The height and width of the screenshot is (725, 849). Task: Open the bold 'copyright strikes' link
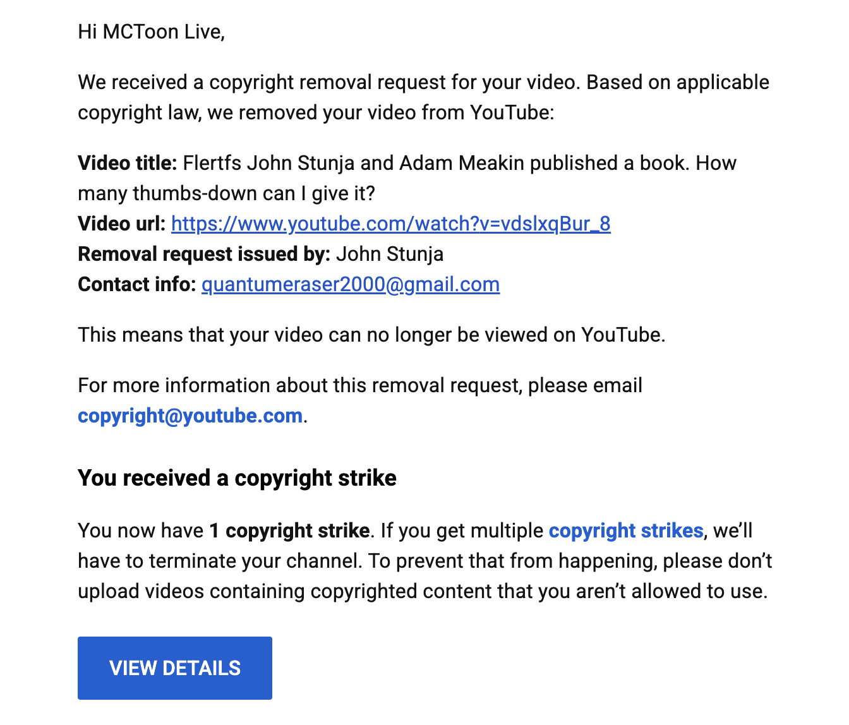(625, 530)
